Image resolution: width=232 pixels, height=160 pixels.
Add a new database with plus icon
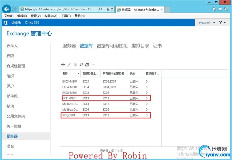[x=63, y=65]
